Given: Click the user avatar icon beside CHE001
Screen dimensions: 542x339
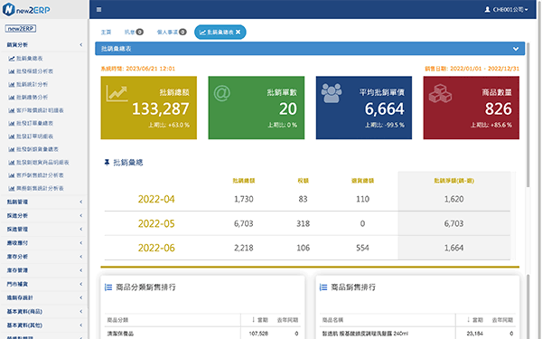Looking at the screenshot, I should tap(488, 10).
